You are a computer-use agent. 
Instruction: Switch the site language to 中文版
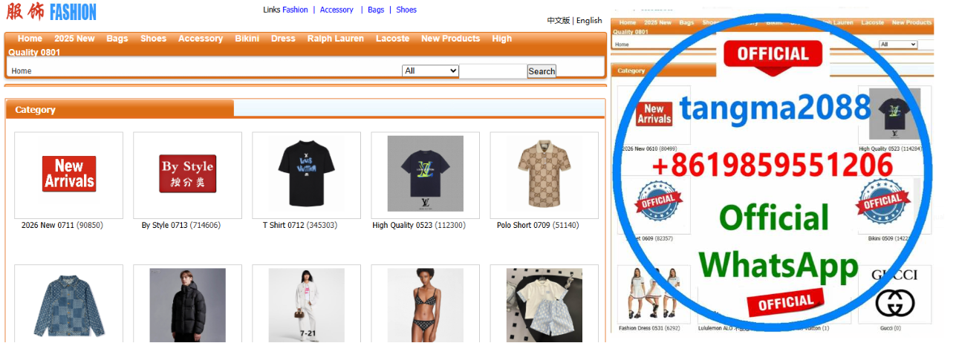tap(559, 21)
